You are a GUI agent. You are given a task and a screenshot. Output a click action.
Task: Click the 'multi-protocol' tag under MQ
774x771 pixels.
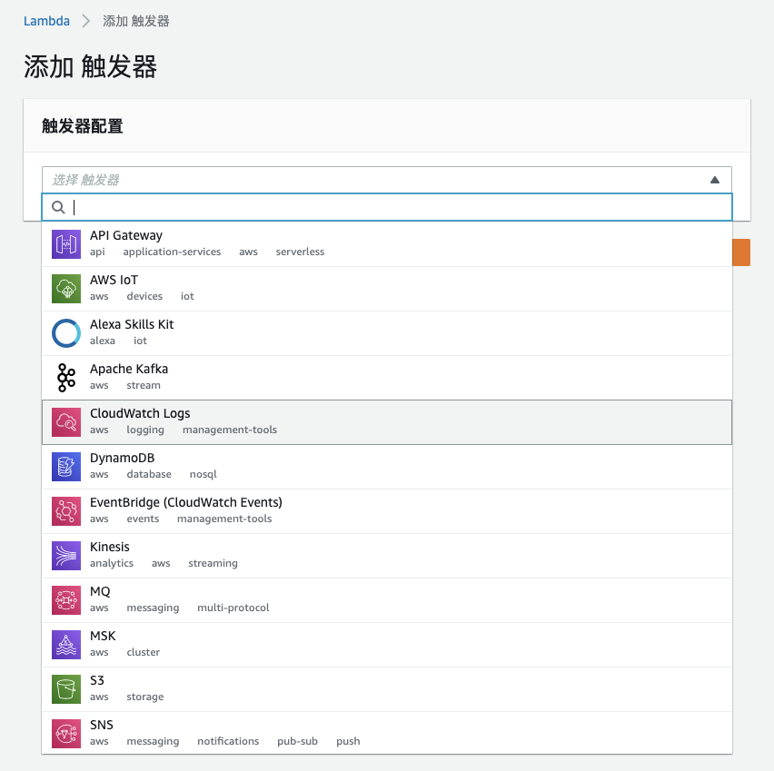233,608
